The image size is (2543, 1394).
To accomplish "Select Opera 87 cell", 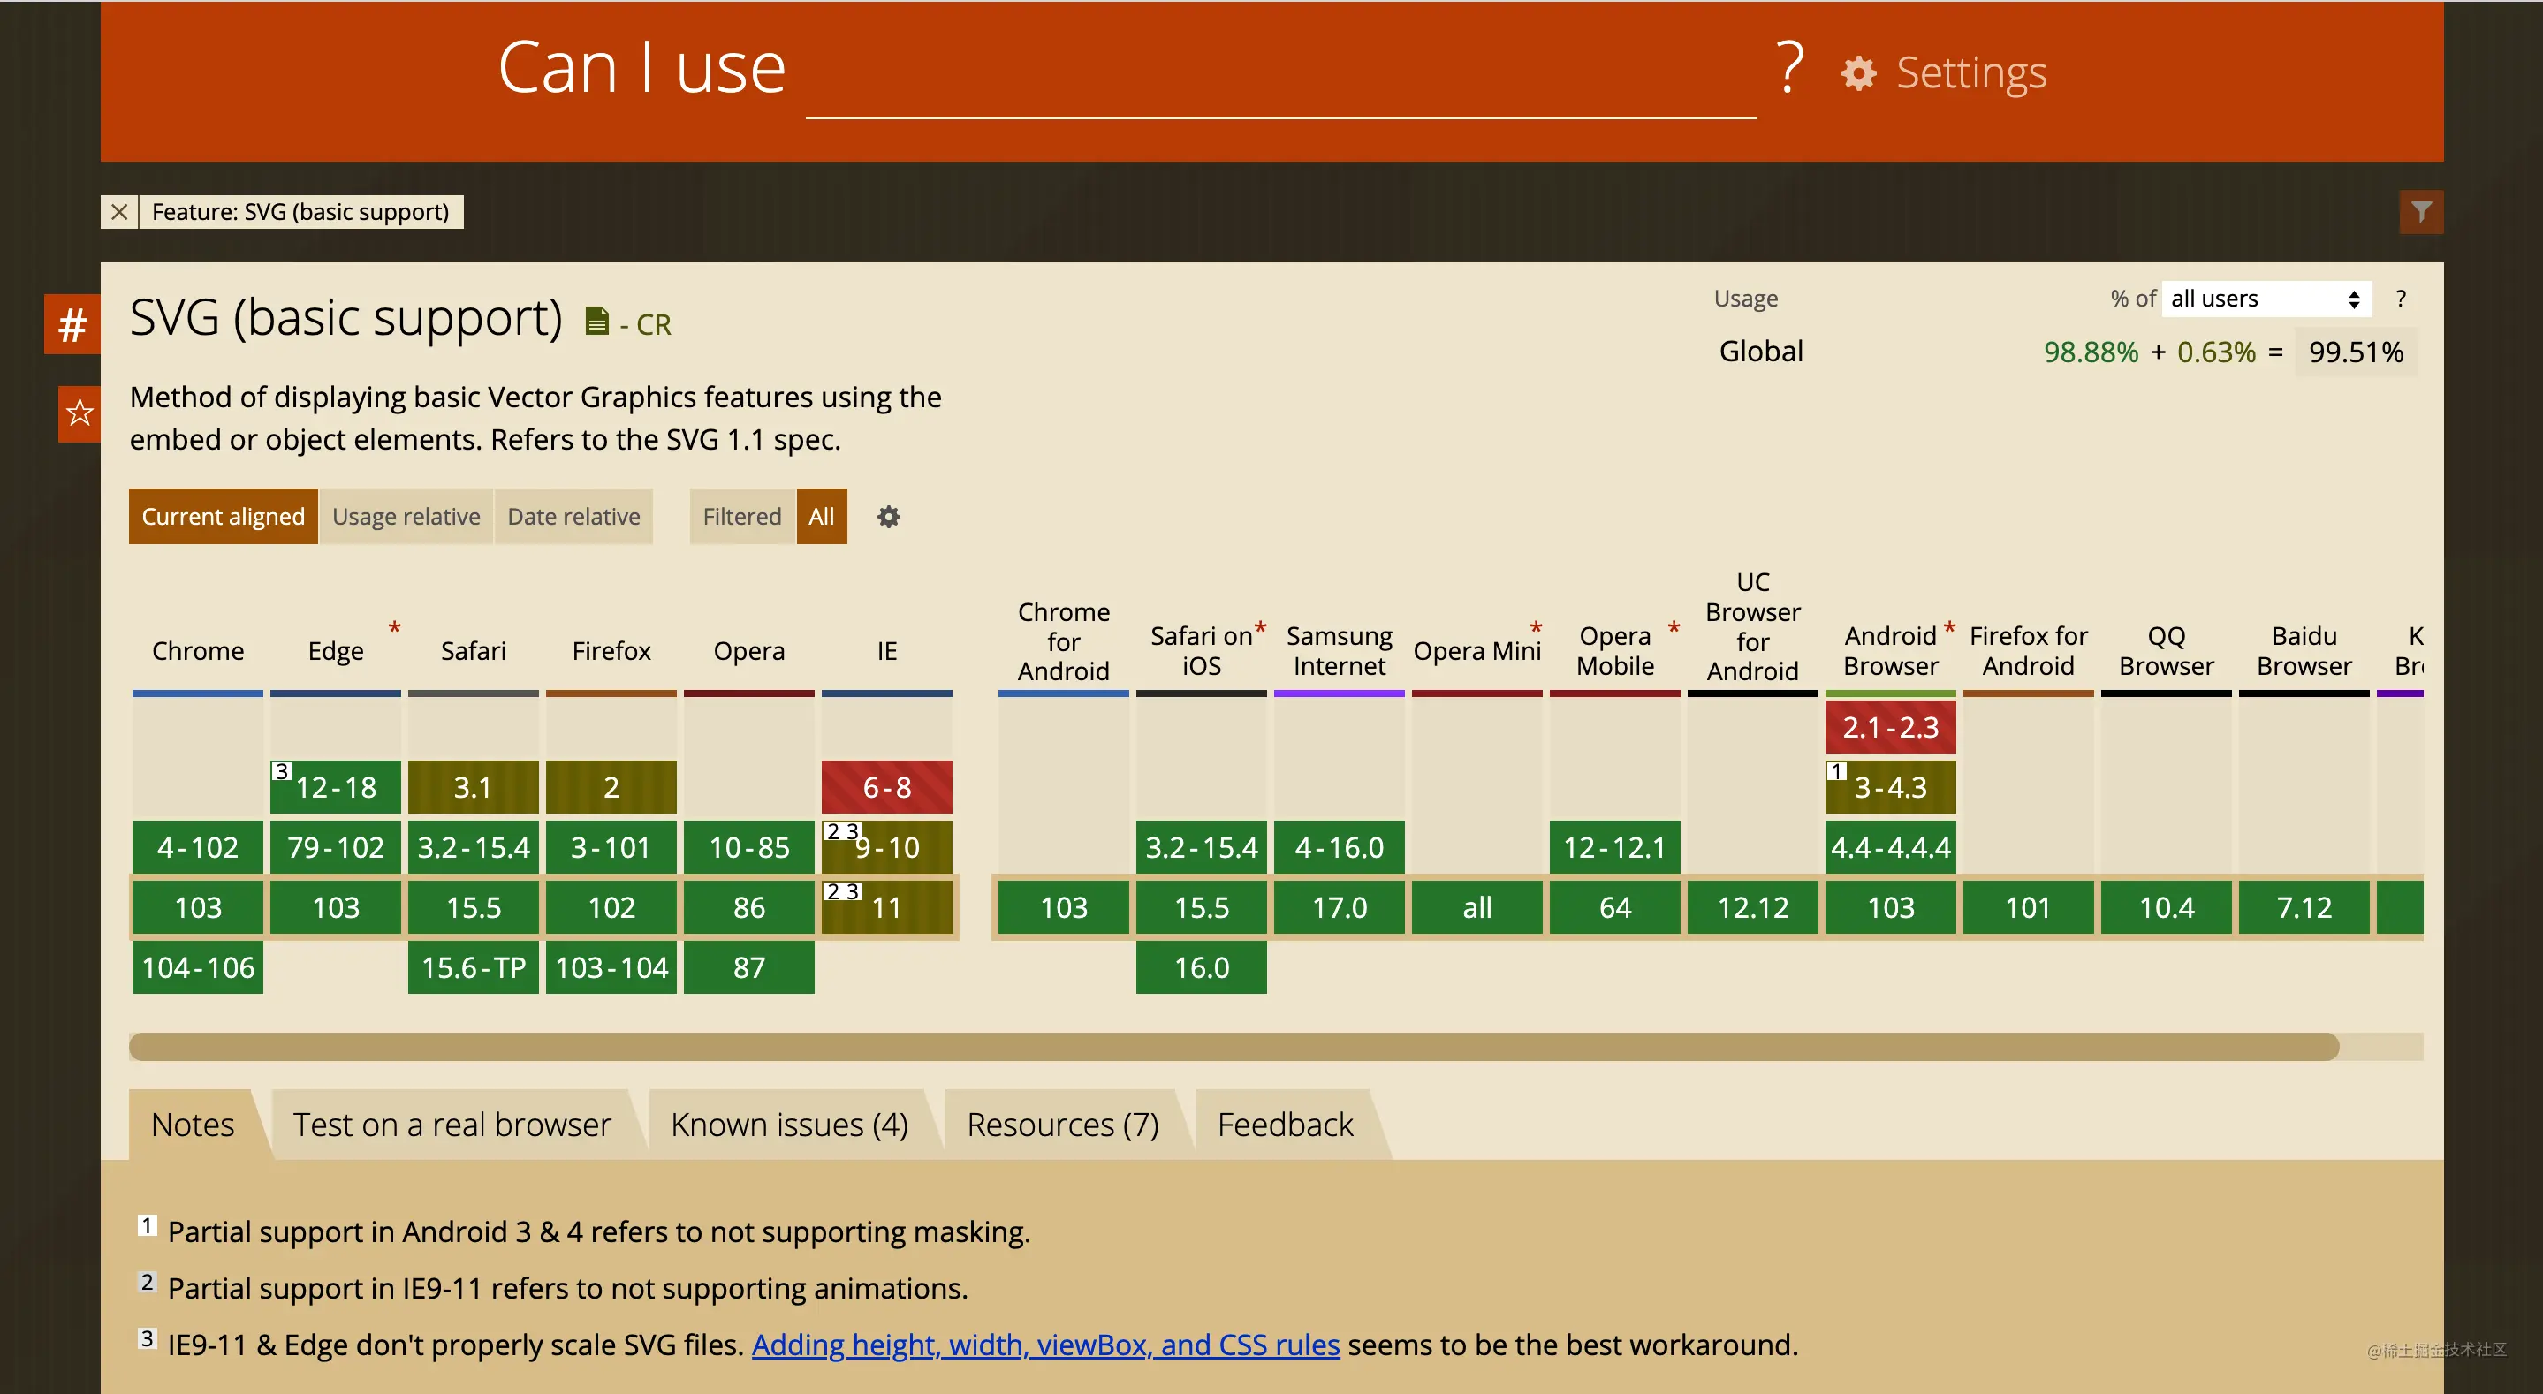I will [x=749, y=967].
